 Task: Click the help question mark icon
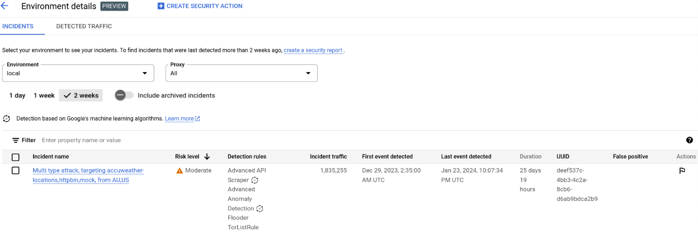(689, 140)
